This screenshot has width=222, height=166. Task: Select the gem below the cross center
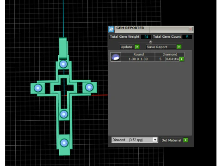coord(64,114)
